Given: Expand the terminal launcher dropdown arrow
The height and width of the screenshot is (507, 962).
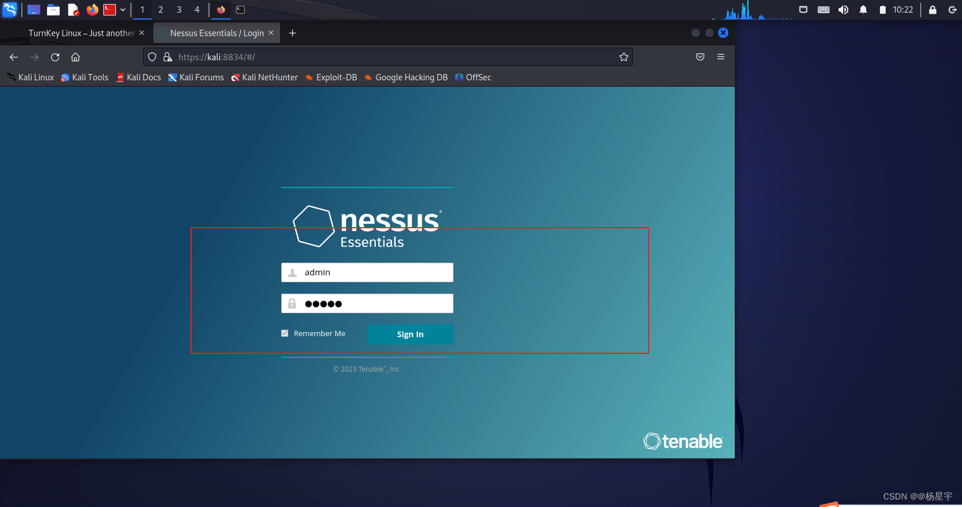Looking at the screenshot, I should point(123,10).
